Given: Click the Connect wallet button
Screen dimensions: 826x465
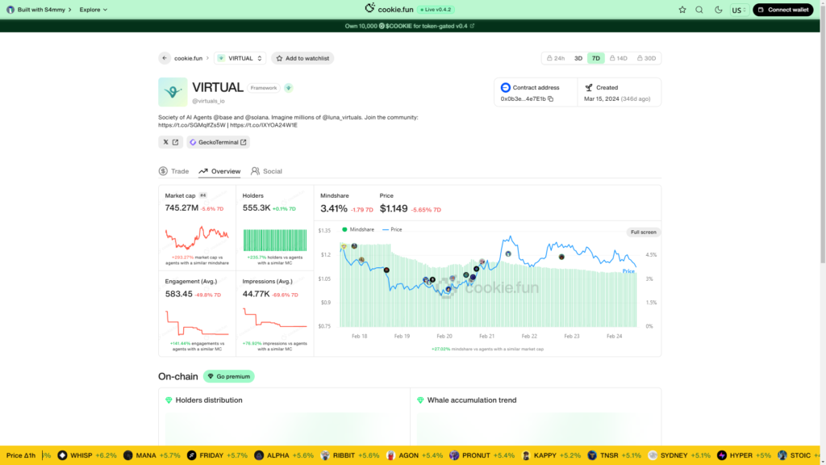Looking at the screenshot, I should 782,10.
